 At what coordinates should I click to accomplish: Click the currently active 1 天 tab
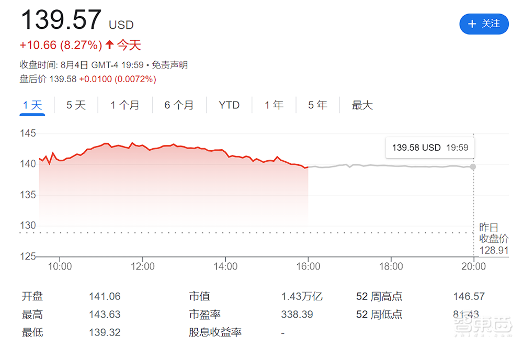click(32, 105)
